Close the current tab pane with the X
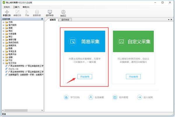The height and width of the screenshot is (117, 175). pyautogui.click(x=171, y=20)
